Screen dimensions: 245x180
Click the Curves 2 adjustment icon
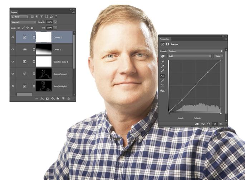tap(25, 37)
